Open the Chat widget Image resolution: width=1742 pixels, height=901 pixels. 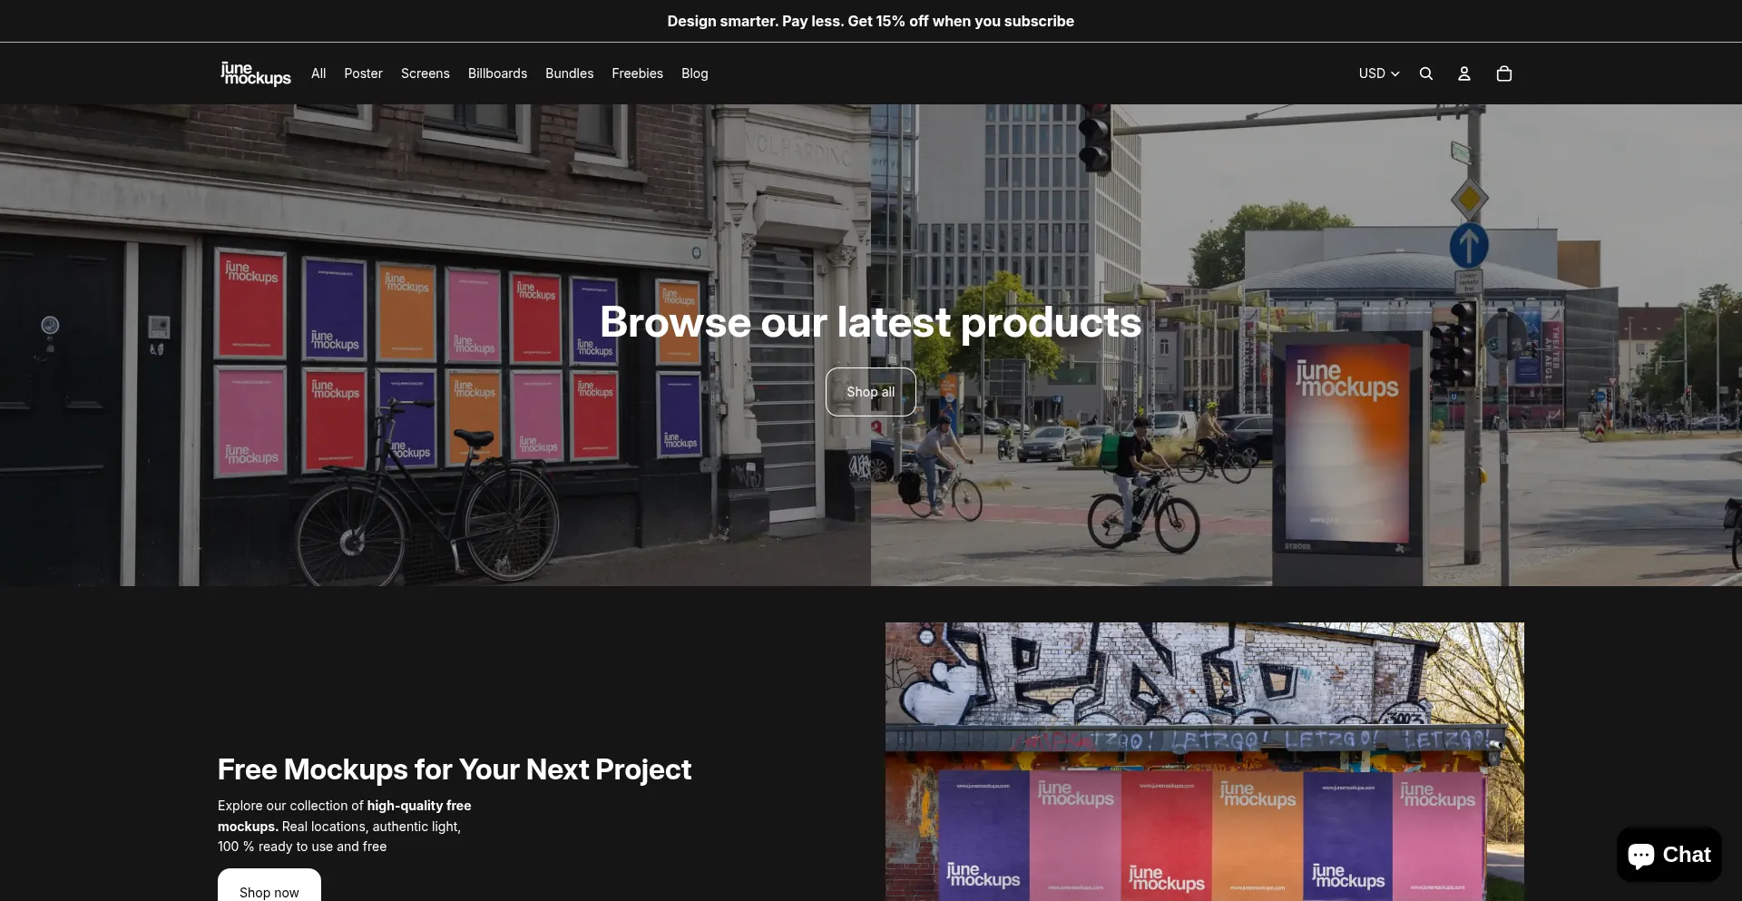click(x=1669, y=855)
